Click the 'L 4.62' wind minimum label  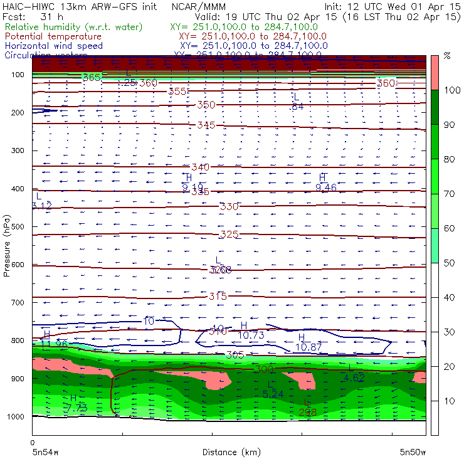pos(354,373)
